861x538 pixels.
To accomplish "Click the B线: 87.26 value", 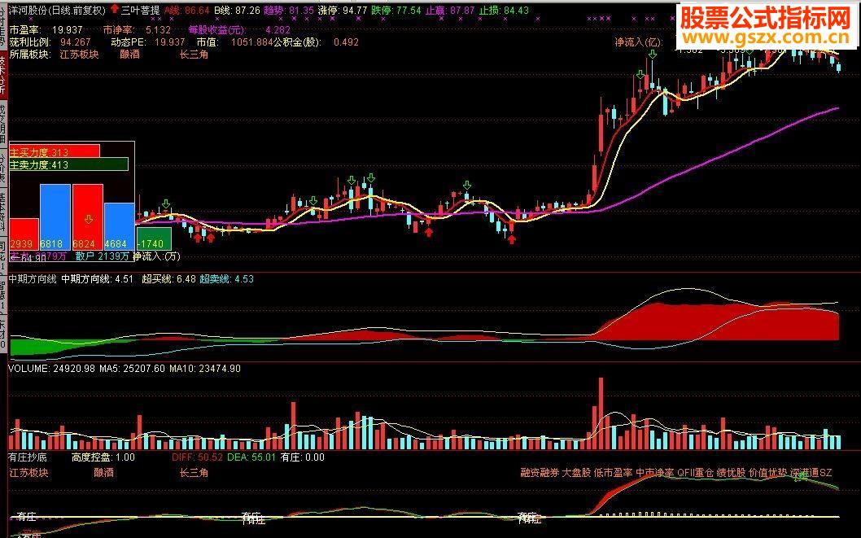I will [237, 10].
